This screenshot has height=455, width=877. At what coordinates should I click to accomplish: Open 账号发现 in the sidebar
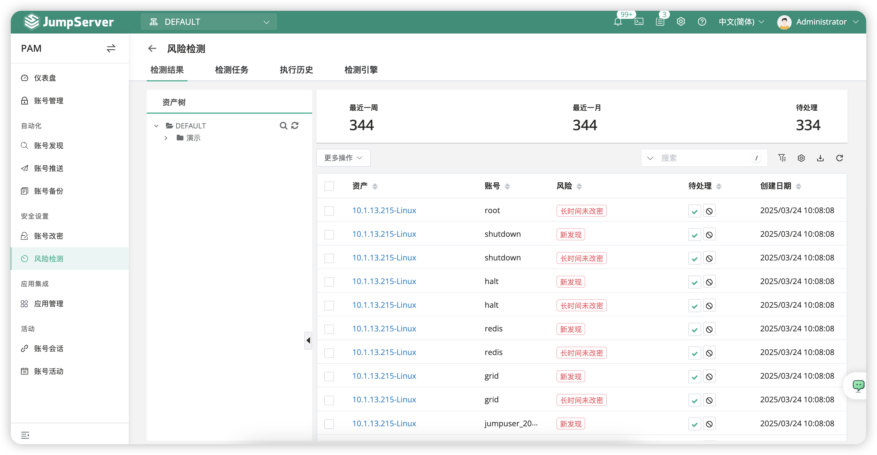[x=49, y=146]
